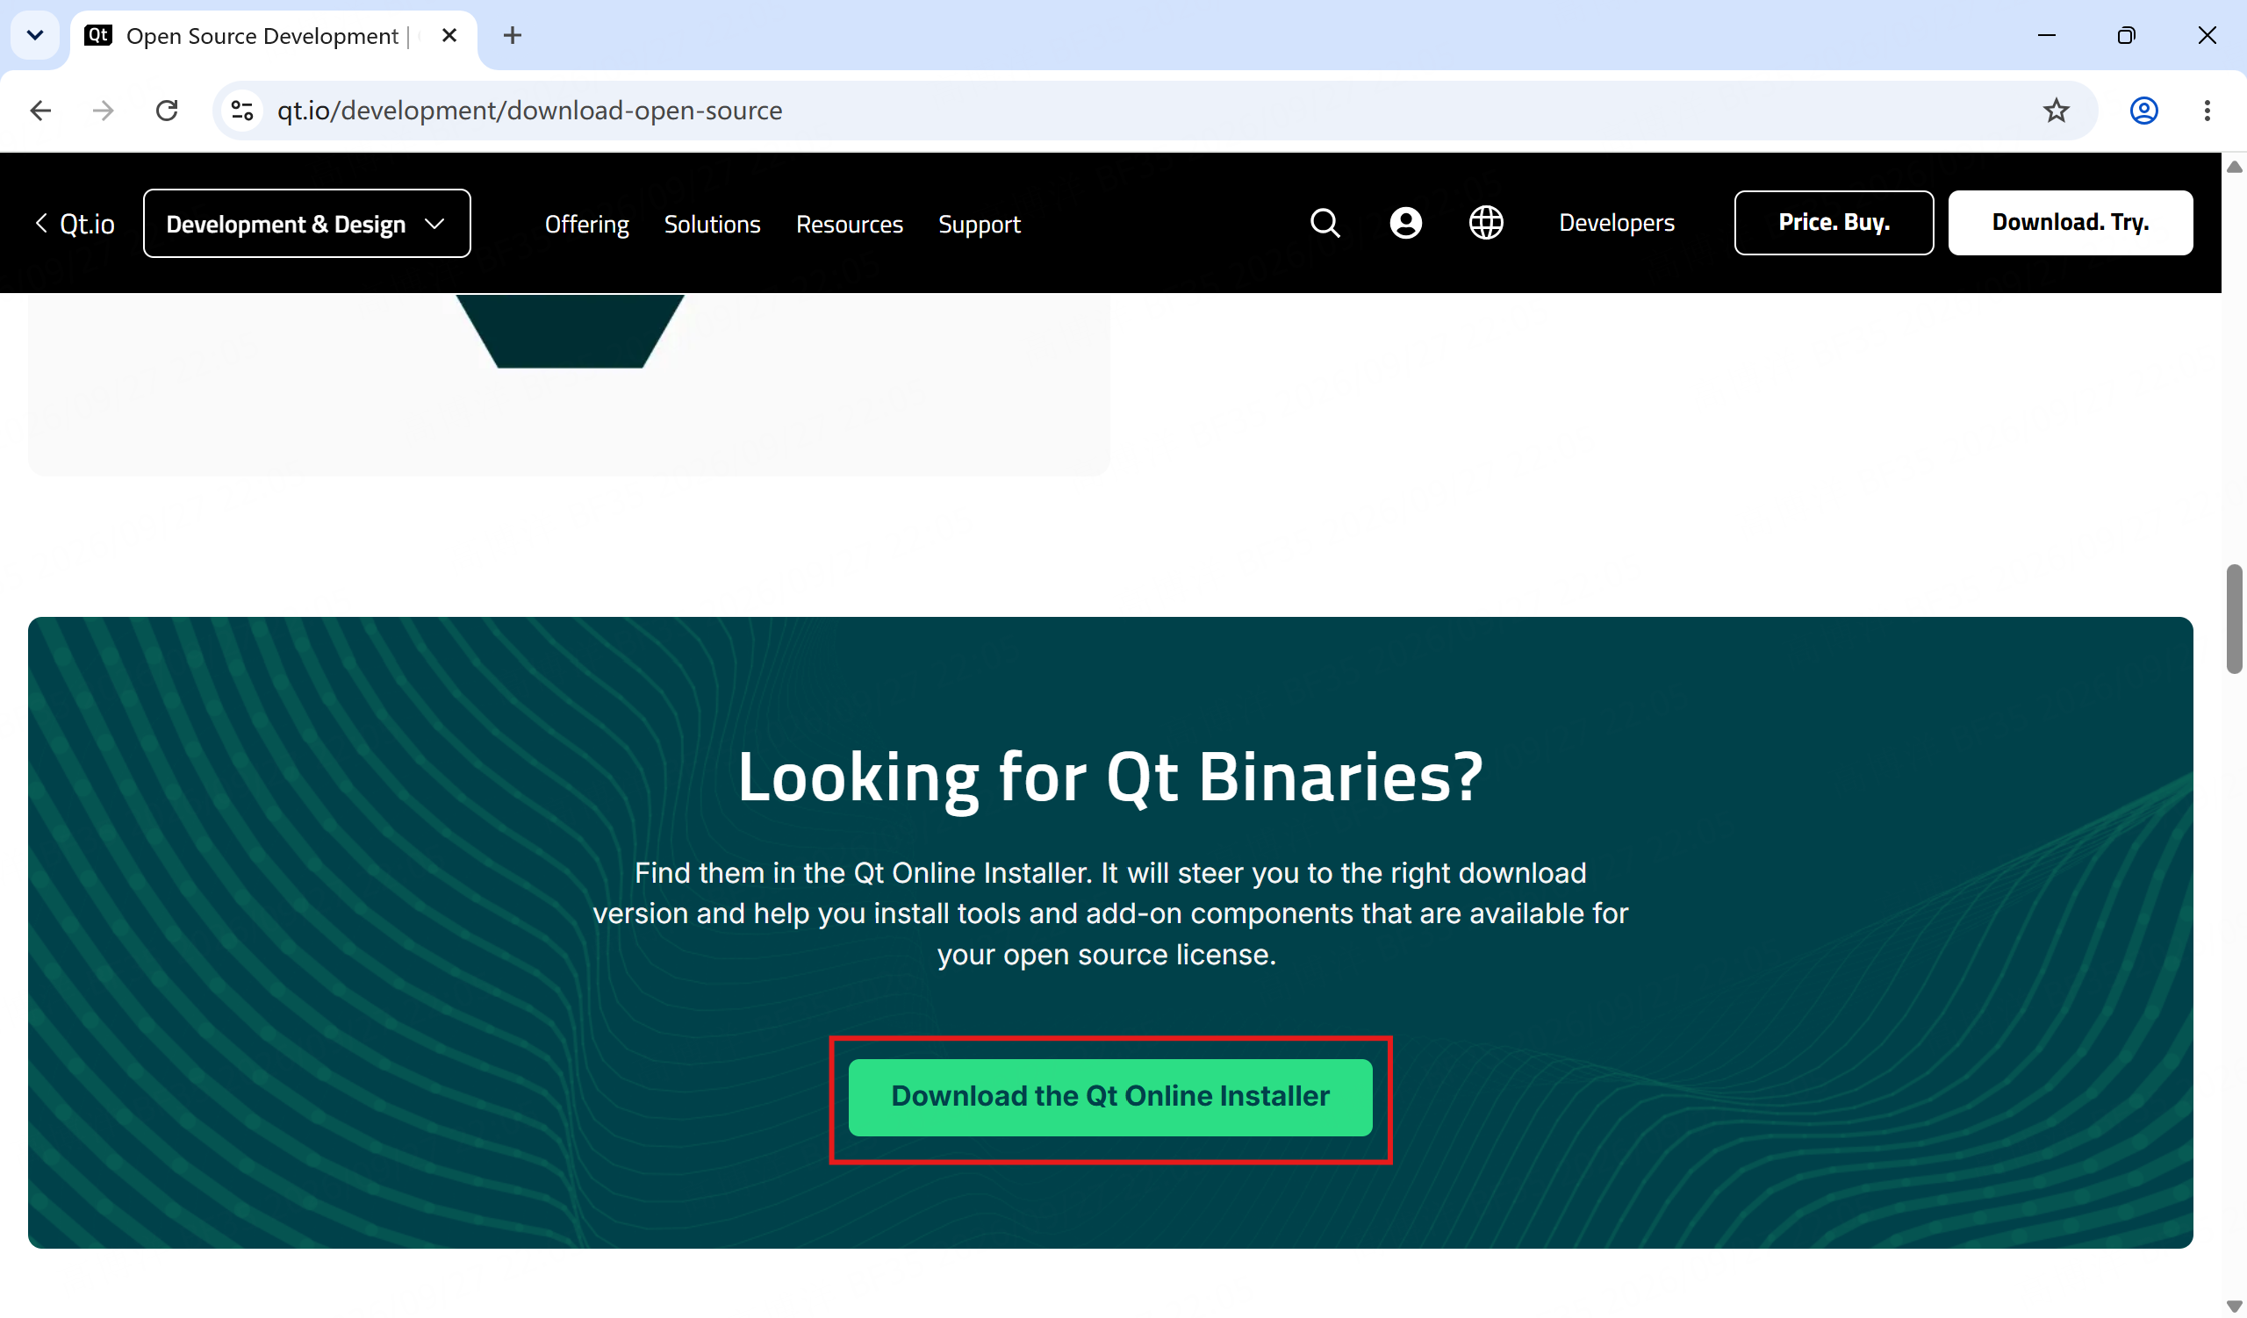The width and height of the screenshot is (2247, 1318).
Task: Restore down the Chrome window
Action: click(2127, 36)
